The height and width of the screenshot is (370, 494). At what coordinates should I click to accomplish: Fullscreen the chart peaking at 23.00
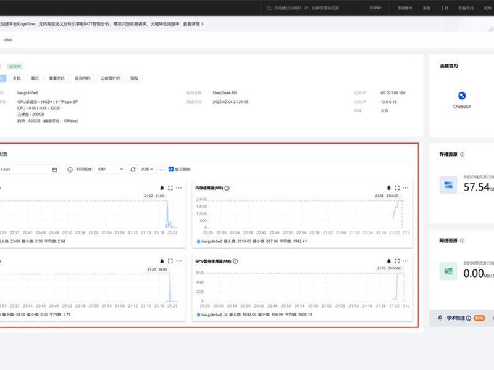pos(170,188)
